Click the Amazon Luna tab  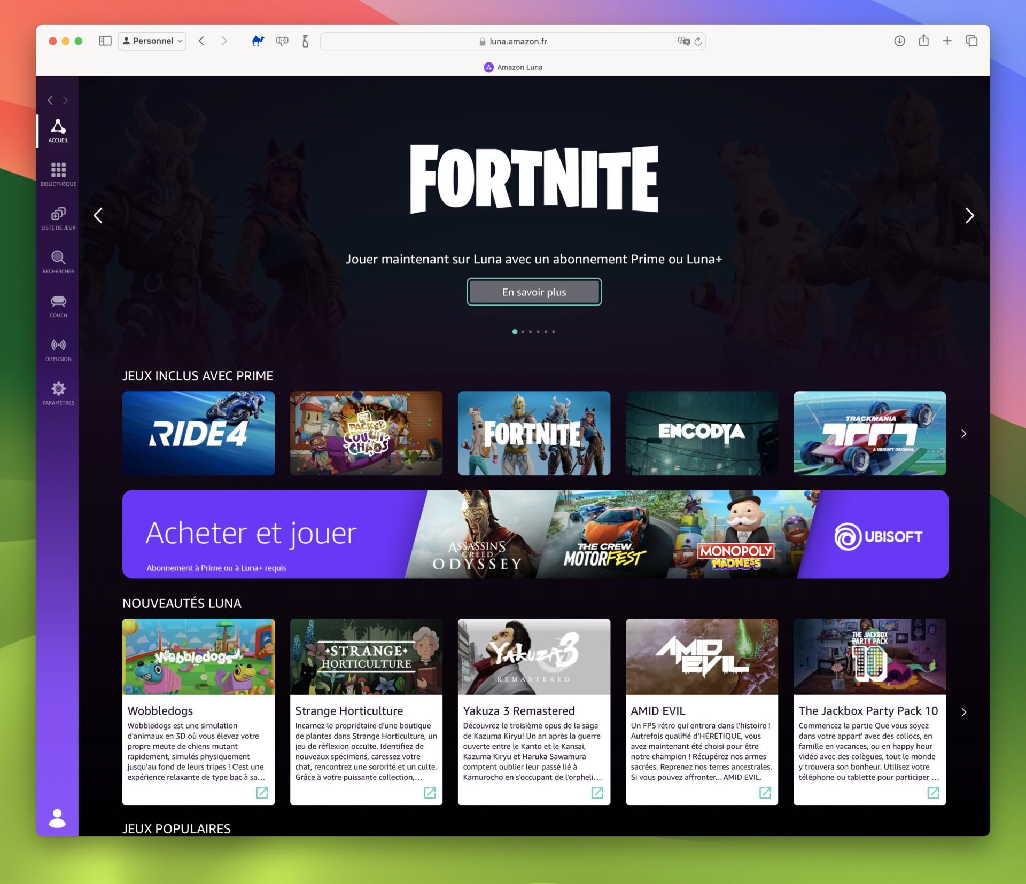click(513, 67)
